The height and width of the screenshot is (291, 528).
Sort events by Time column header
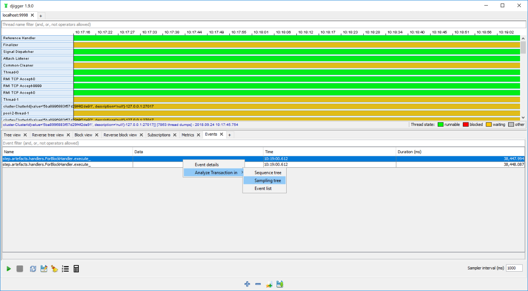tap(330, 152)
